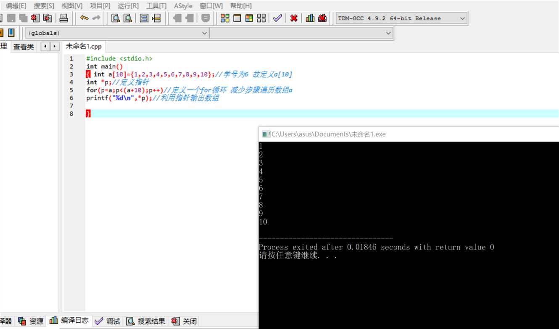Click the #include <stdio.h> code line
Screen dimensions: 559x329
[x=119, y=58]
